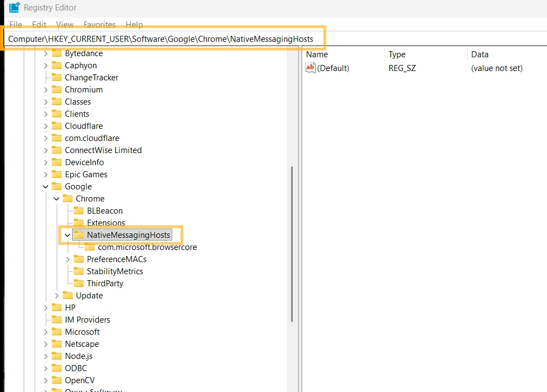This screenshot has height=392, width=547.
Task: Expand the Bytedance key
Action: [46, 54]
